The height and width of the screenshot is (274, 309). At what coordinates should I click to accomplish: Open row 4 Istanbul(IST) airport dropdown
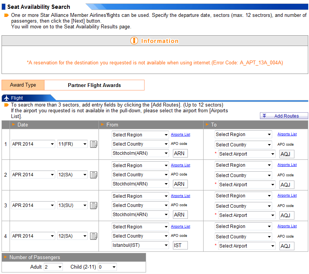tap(140, 245)
